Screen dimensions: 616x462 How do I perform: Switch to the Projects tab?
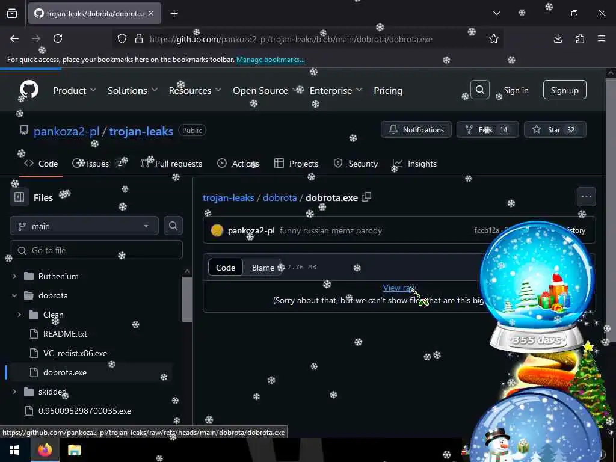point(296,164)
